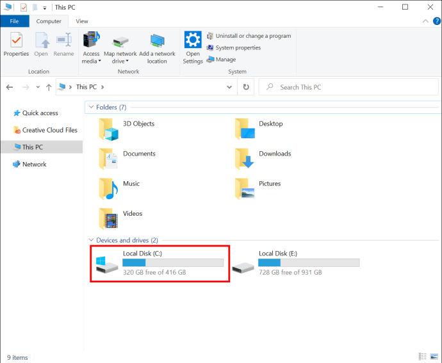The width and height of the screenshot is (442, 363).
Task: Switch to details view in status bar
Action: [423, 357]
